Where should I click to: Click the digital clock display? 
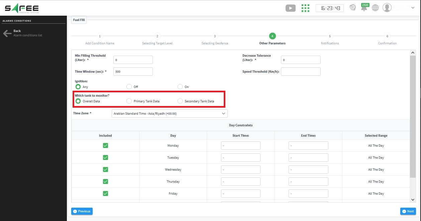330,8
